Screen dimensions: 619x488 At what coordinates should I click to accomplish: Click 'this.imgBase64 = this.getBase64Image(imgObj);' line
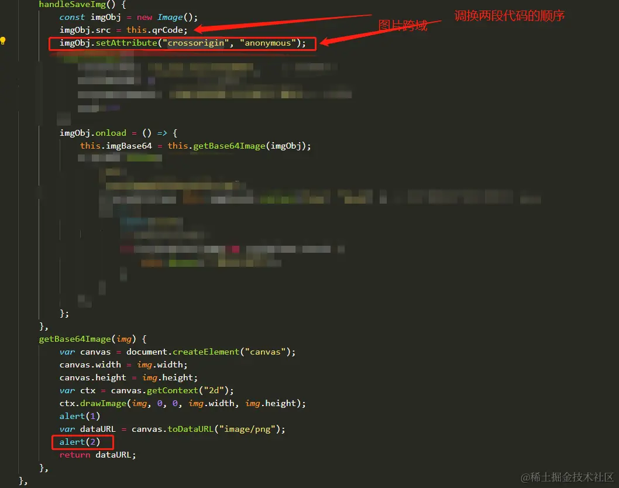click(195, 146)
